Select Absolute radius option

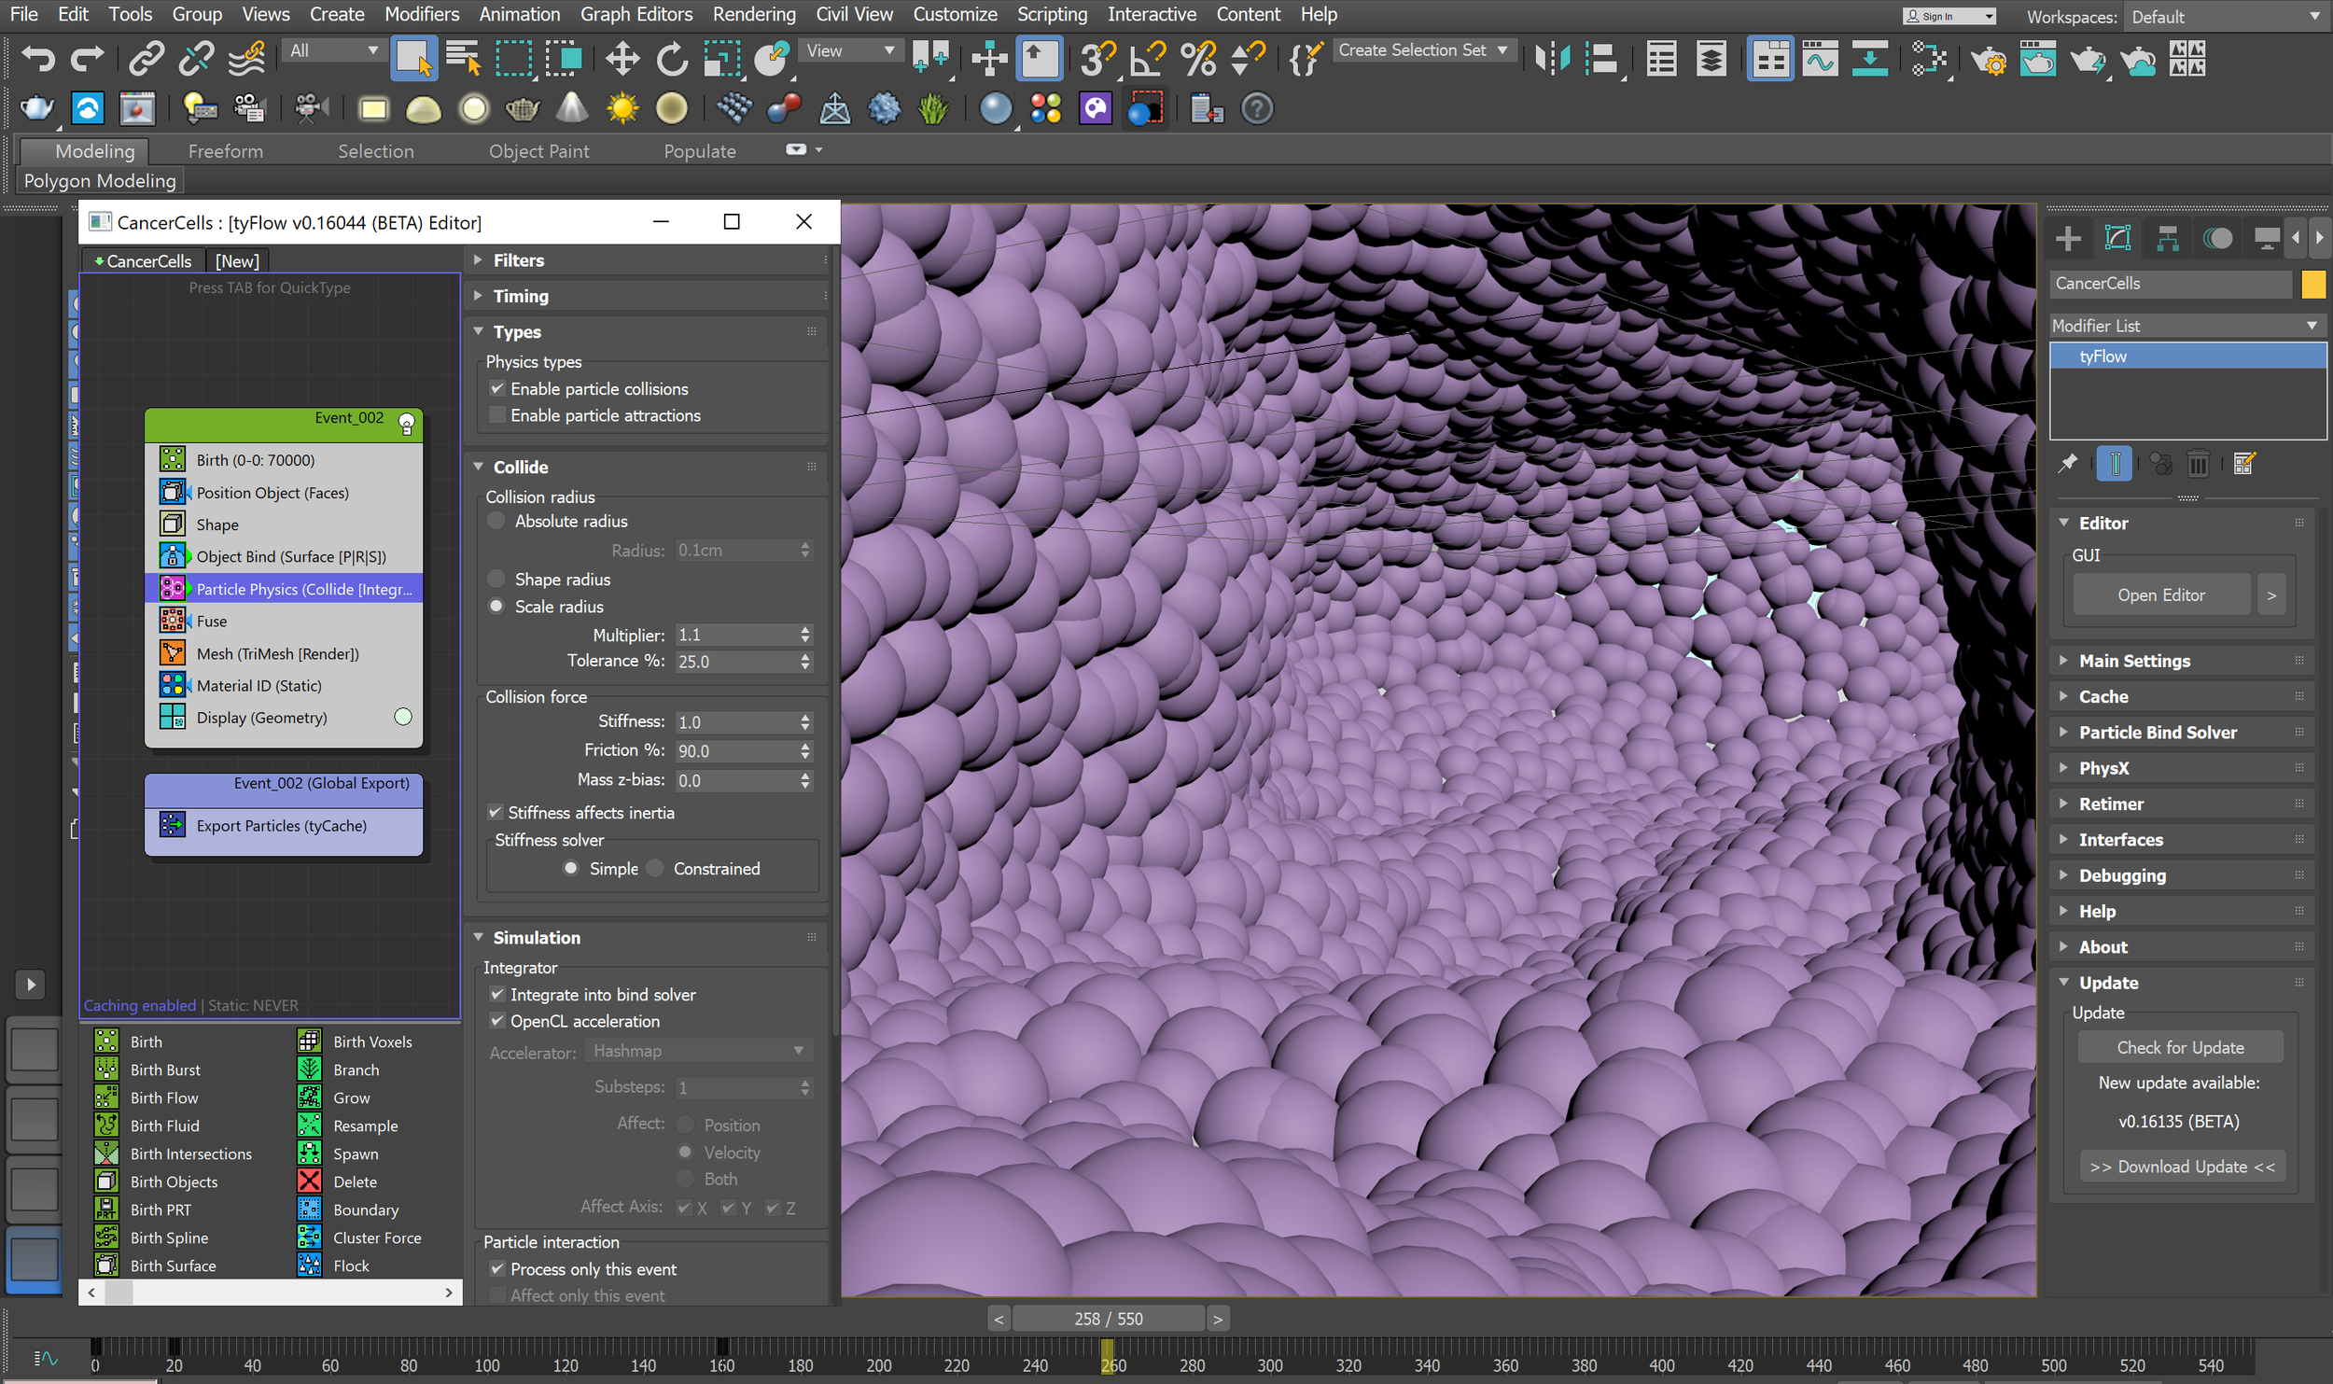(497, 521)
